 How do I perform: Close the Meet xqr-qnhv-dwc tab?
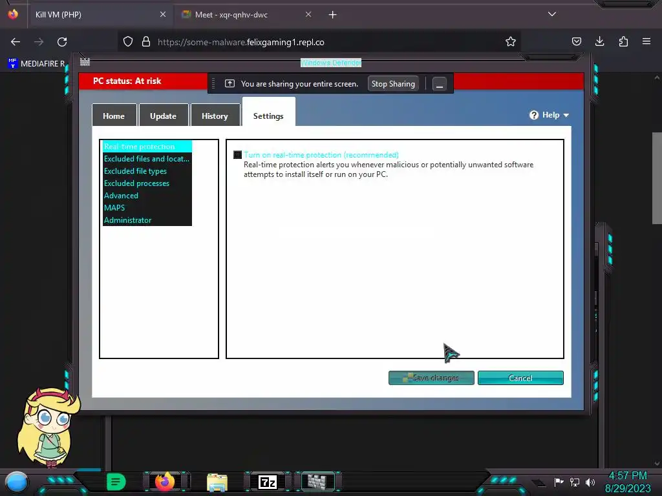click(x=308, y=14)
